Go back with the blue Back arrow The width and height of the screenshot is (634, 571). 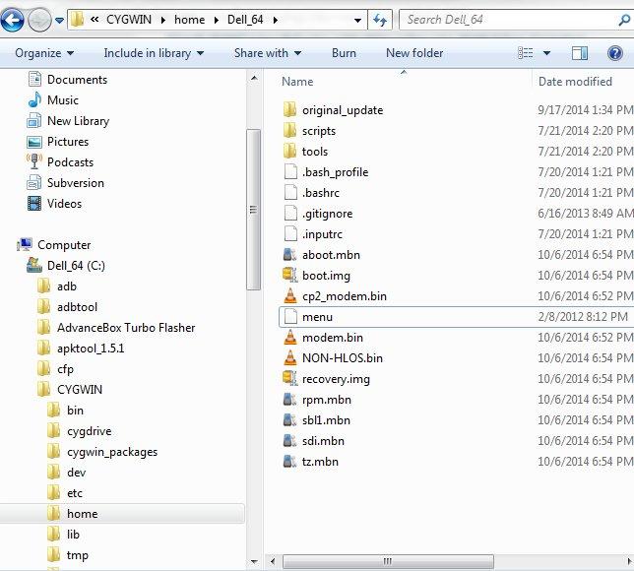[x=12, y=19]
